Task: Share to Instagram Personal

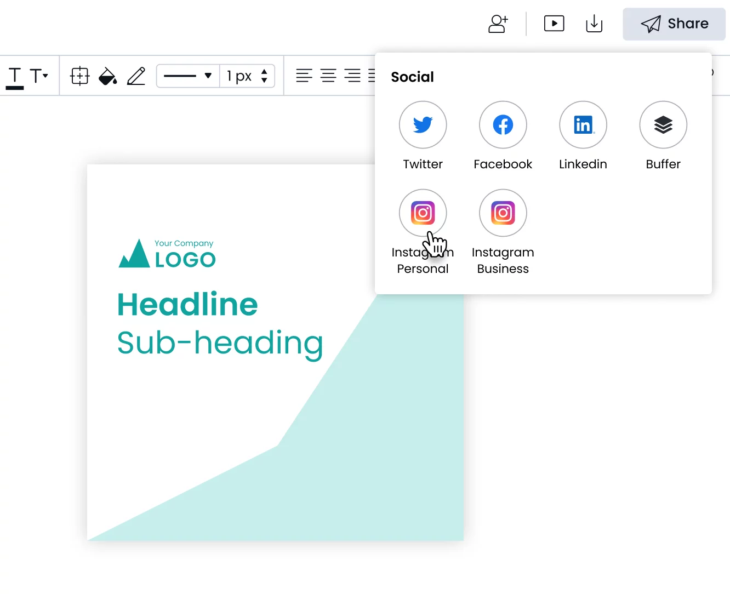Action: (x=423, y=213)
